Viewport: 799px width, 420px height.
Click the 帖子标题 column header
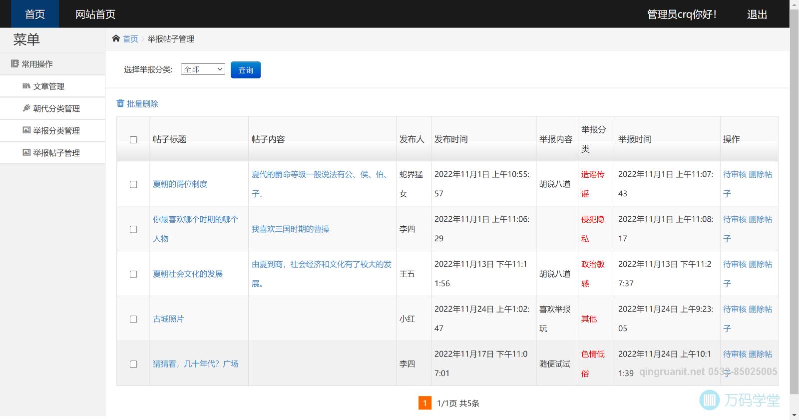pos(169,139)
